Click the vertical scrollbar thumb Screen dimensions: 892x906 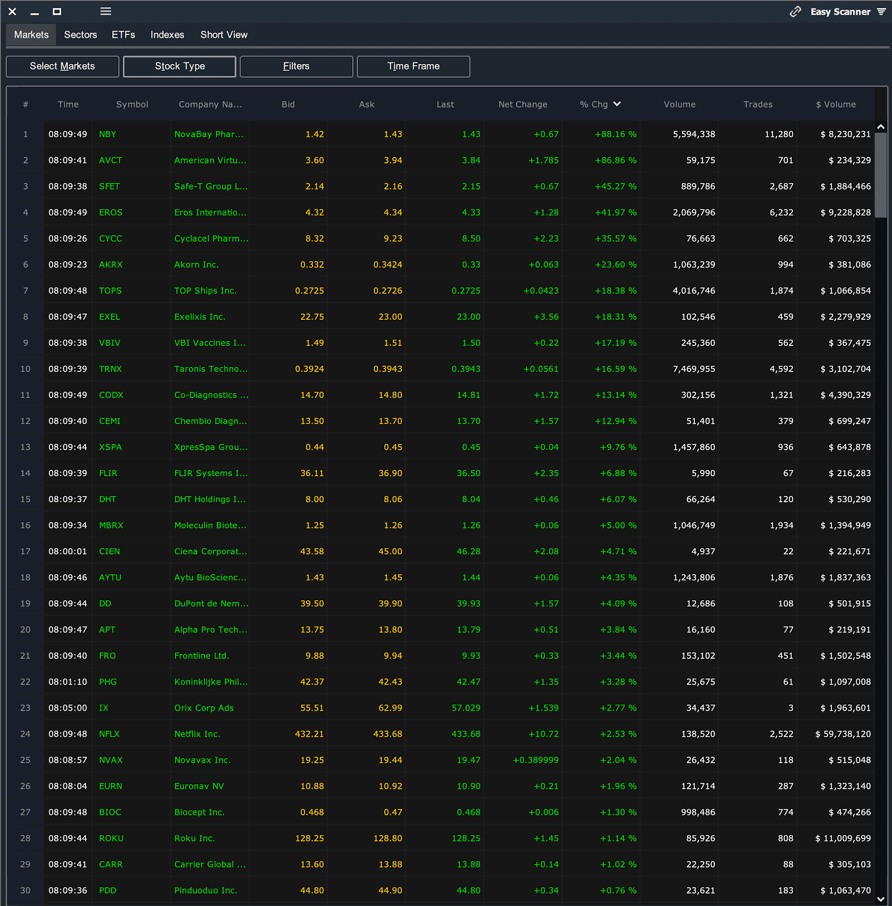[x=881, y=175]
